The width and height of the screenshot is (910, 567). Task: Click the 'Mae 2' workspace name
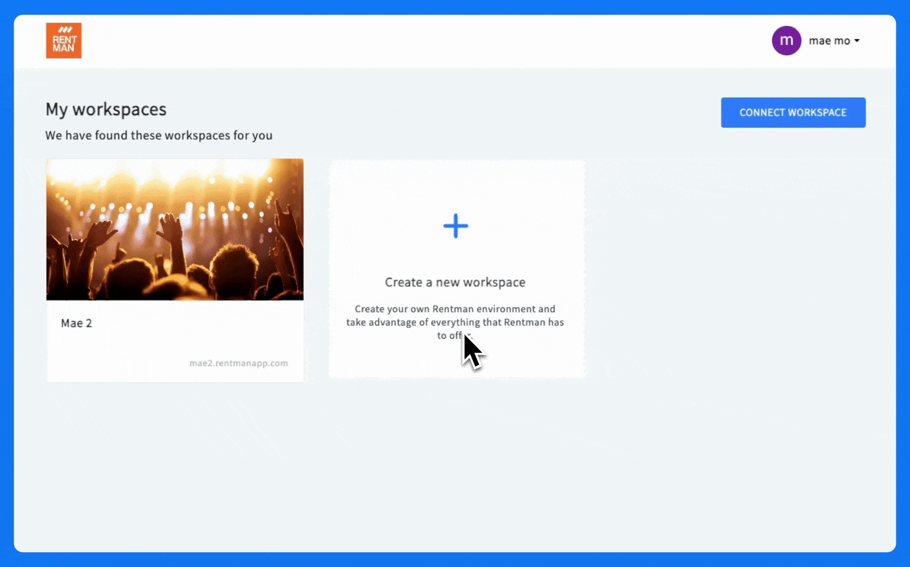click(77, 323)
